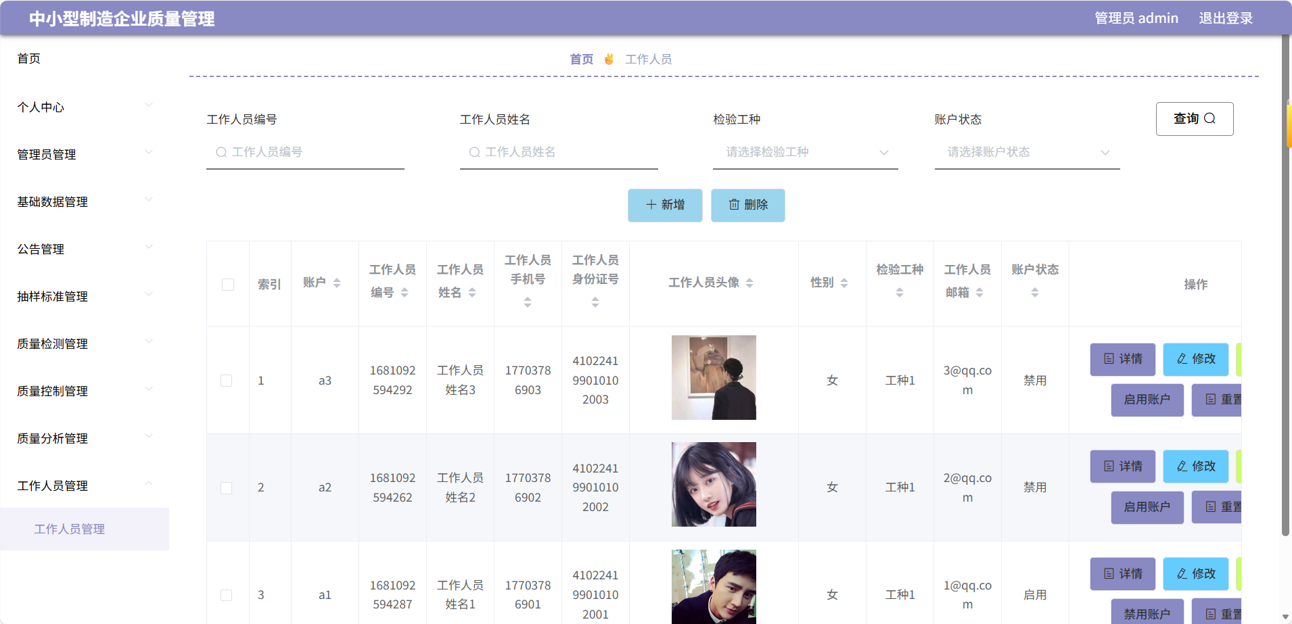The height and width of the screenshot is (624, 1292).
Task: Check the row for account a1
Action: coord(227,595)
